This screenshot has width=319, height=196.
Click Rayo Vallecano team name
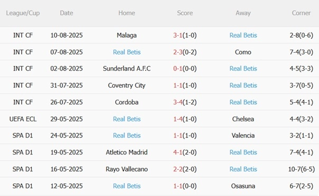127,169
